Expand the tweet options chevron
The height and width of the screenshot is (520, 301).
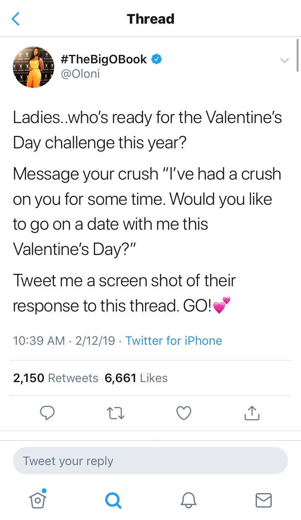285,61
